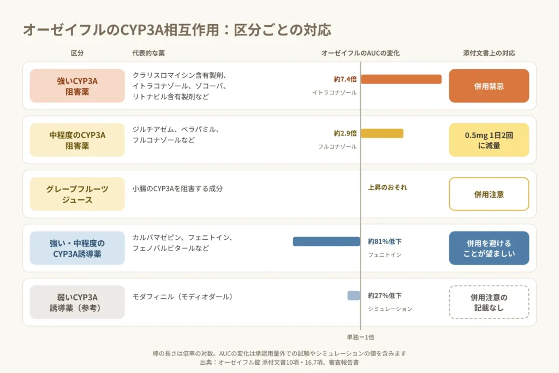Click the 約81%低下 label
This screenshot has width=559, height=373.
click(x=385, y=241)
